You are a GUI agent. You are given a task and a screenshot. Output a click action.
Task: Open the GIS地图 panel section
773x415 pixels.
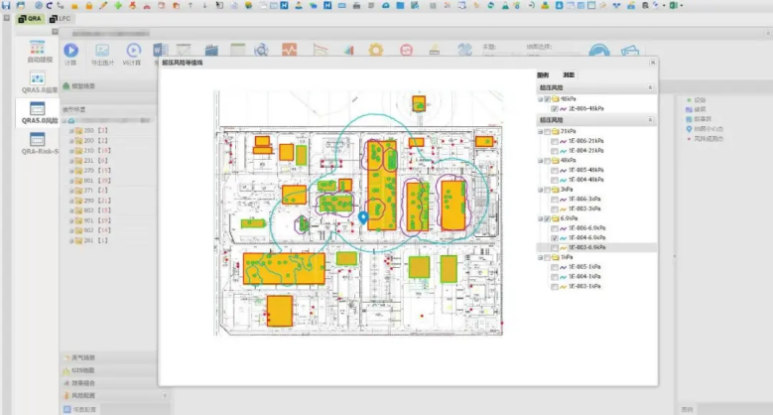(x=85, y=369)
